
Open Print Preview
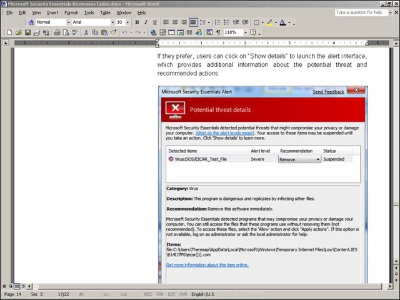coord(66,32)
